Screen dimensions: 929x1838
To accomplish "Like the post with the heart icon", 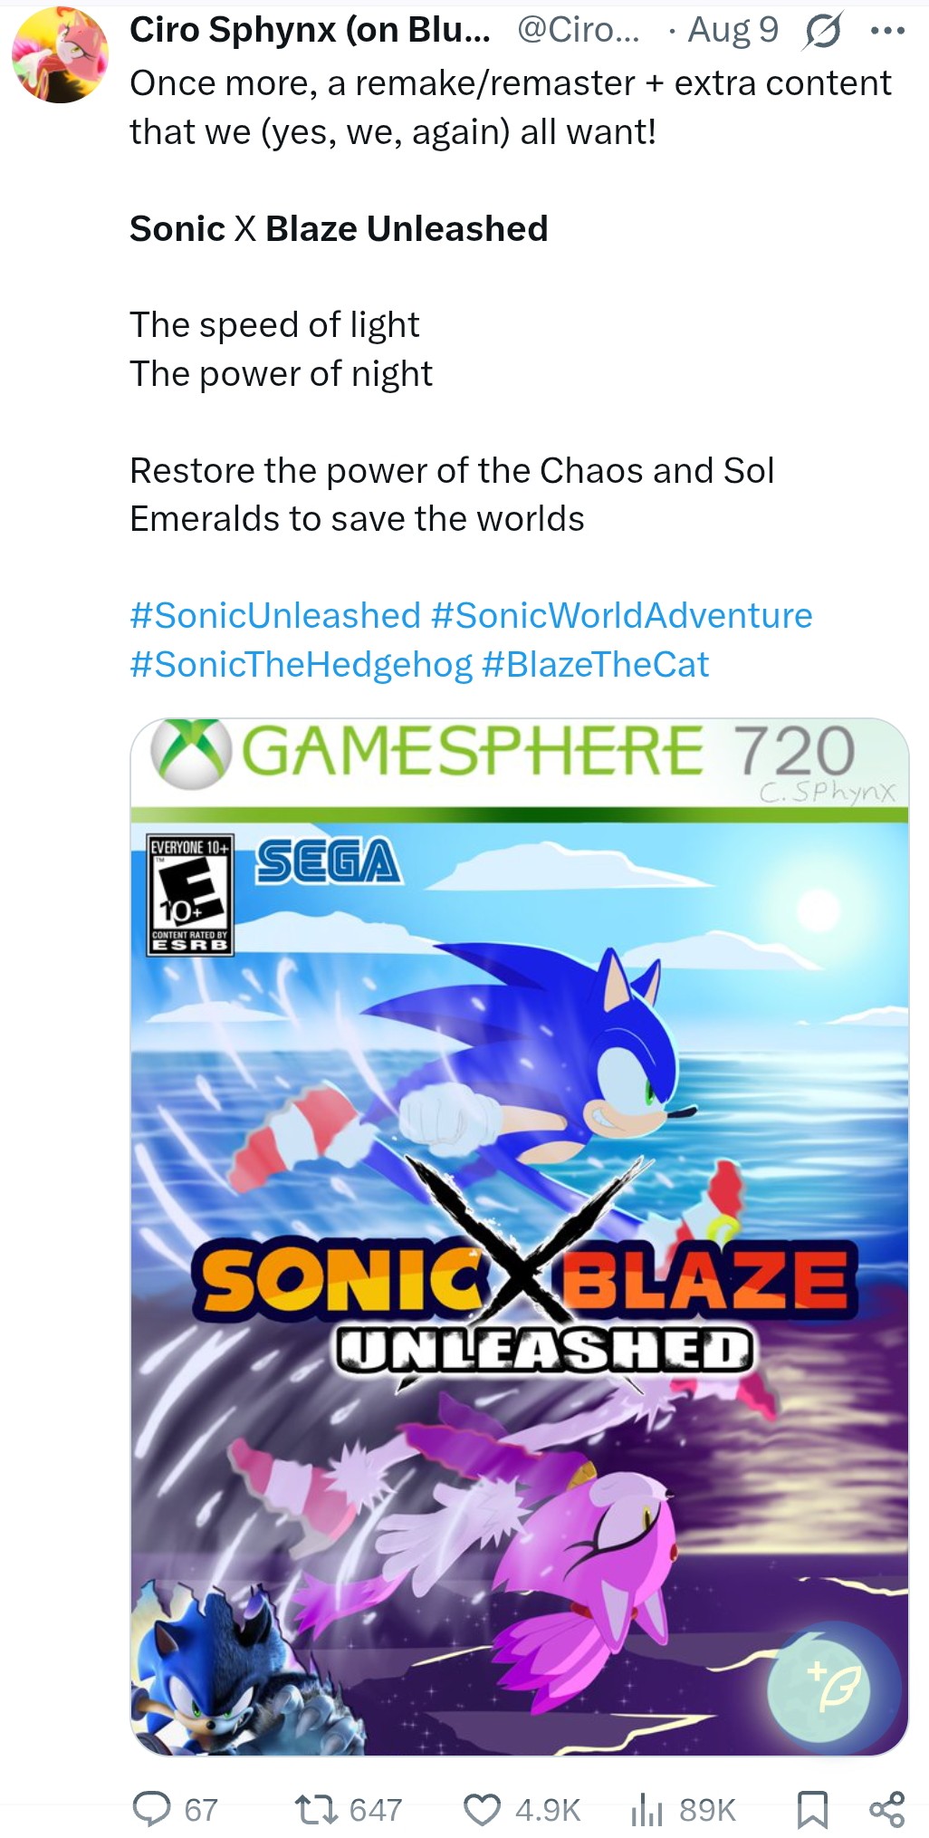I will (483, 1809).
